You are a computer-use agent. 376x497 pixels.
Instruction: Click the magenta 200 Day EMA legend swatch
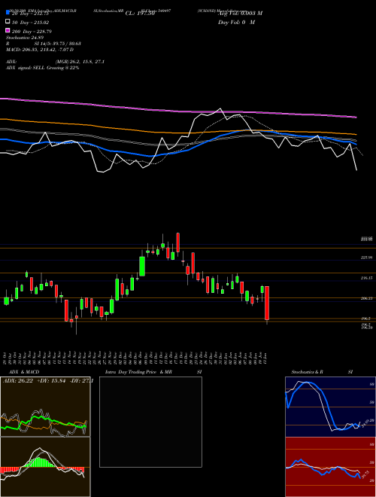(8, 31)
